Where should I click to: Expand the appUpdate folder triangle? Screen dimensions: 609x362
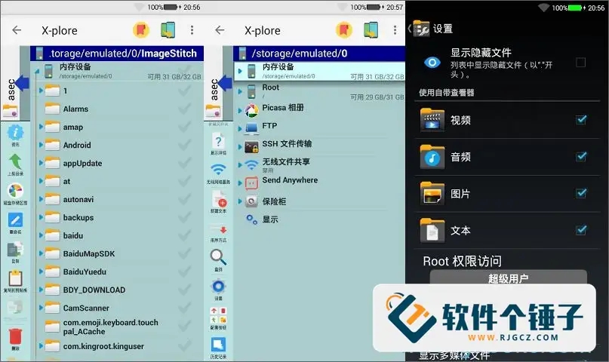pos(41,163)
